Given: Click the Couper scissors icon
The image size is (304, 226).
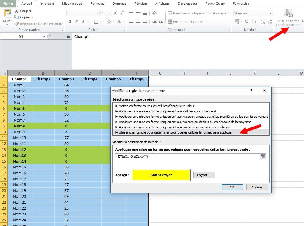Looking at the screenshot, I should pyautogui.click(x=17, y=11).
